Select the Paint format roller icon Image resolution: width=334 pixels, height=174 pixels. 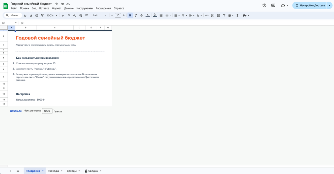point(42,15)
